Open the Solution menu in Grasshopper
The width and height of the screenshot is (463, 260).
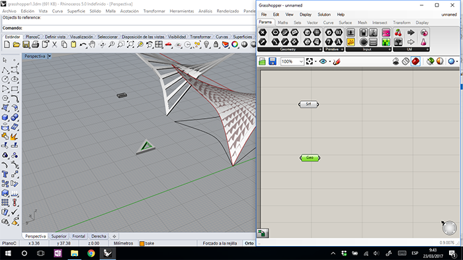click(324, 15)
